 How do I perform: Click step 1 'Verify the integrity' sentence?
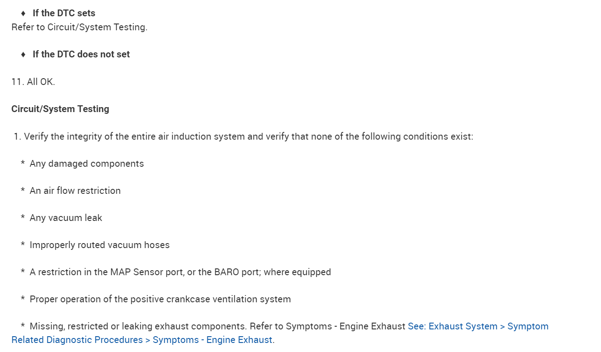click(x=244, y=136)
